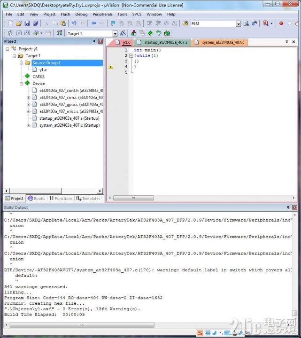Image resolution: width=301 pixels, height=338 pixels.
Task: Click the incremental find icon beside P4M
Action: pyautogui.click(x=255, y=23)
